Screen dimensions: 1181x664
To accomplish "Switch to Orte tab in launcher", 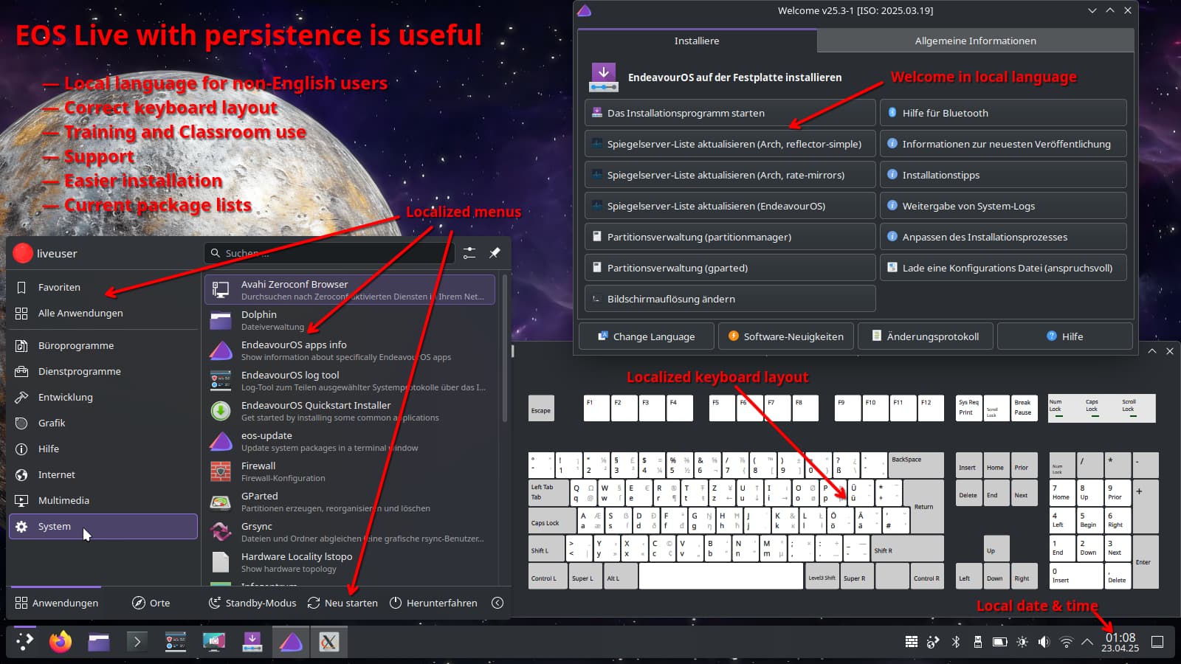I will (x=151, y=603).
